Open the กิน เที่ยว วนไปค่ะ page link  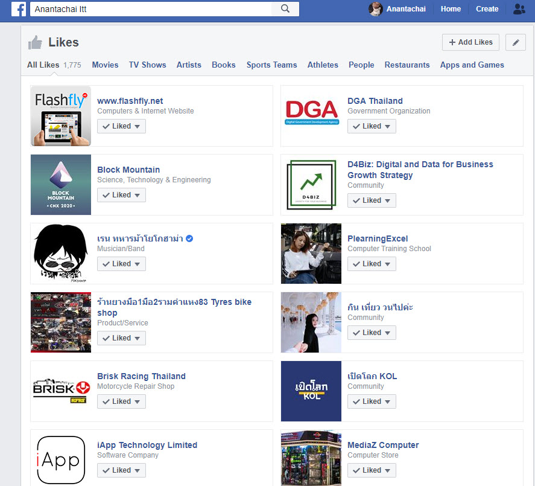pyautogui.click(x=380, y=307)
